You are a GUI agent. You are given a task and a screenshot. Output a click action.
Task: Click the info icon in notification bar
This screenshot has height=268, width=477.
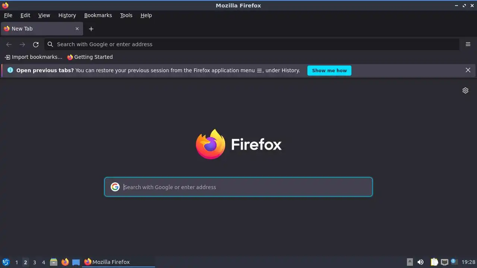click(10, 70)
